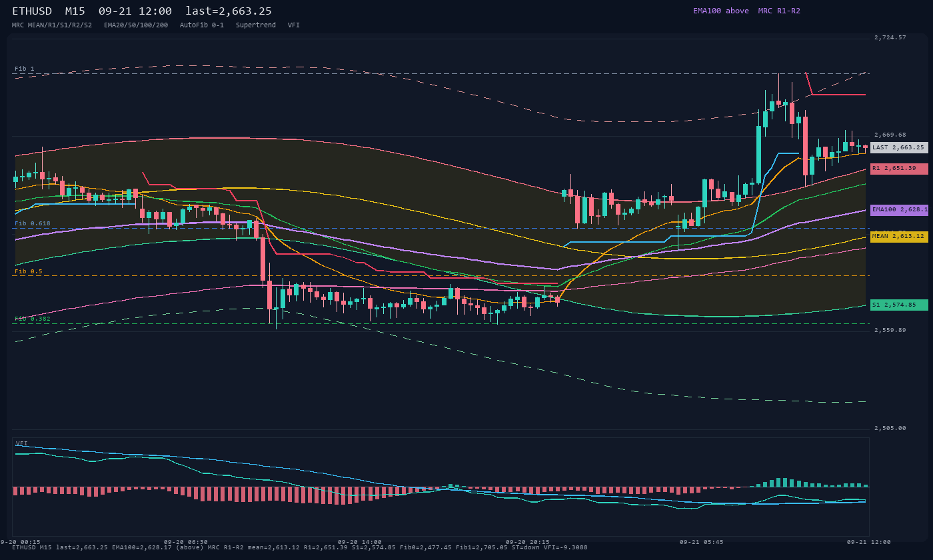Select the 'VFI' legend in the header row

tap(294, 25)
